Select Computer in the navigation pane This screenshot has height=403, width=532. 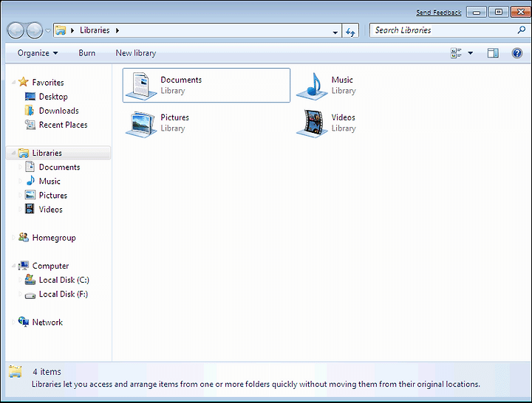coord(50,266)
